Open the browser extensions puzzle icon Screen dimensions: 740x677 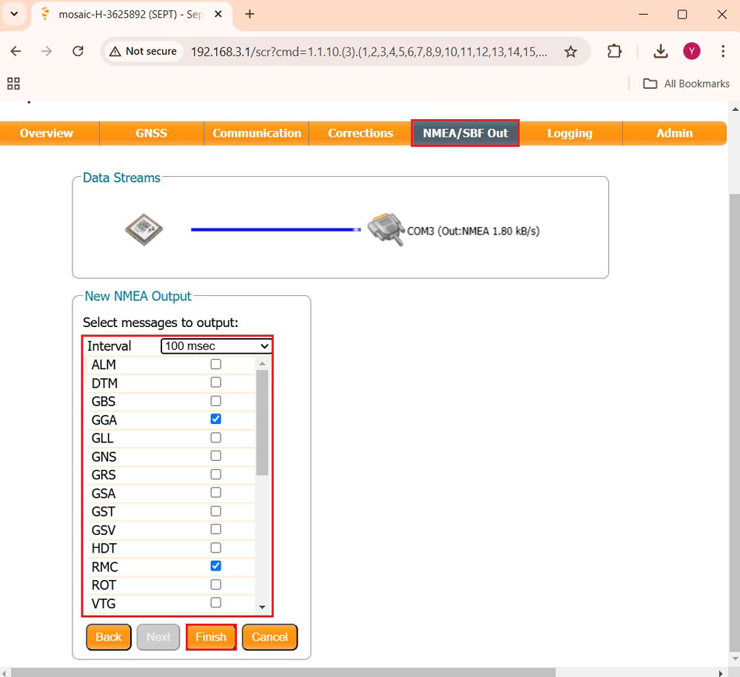pyautogui.click(x=614, y=51)
